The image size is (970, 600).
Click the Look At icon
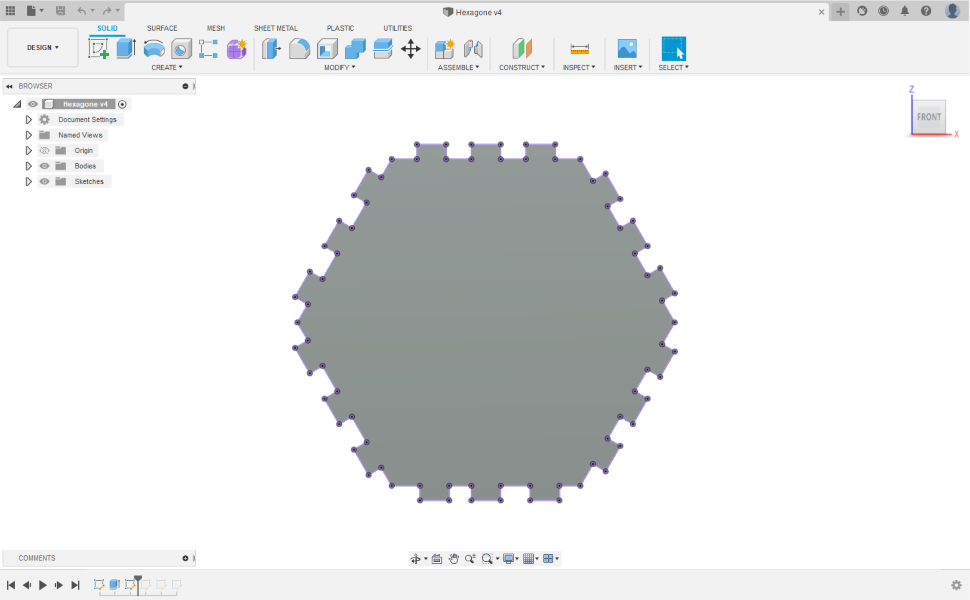coord(437,558)
